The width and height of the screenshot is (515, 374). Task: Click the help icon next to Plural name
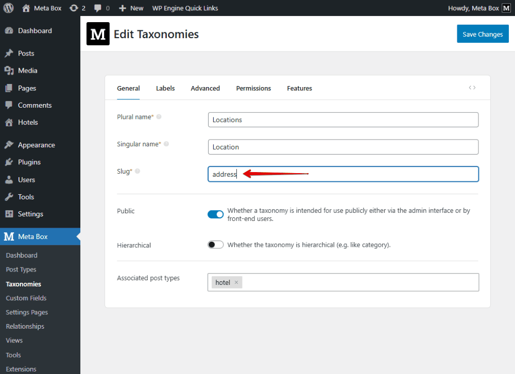point(159,117)
